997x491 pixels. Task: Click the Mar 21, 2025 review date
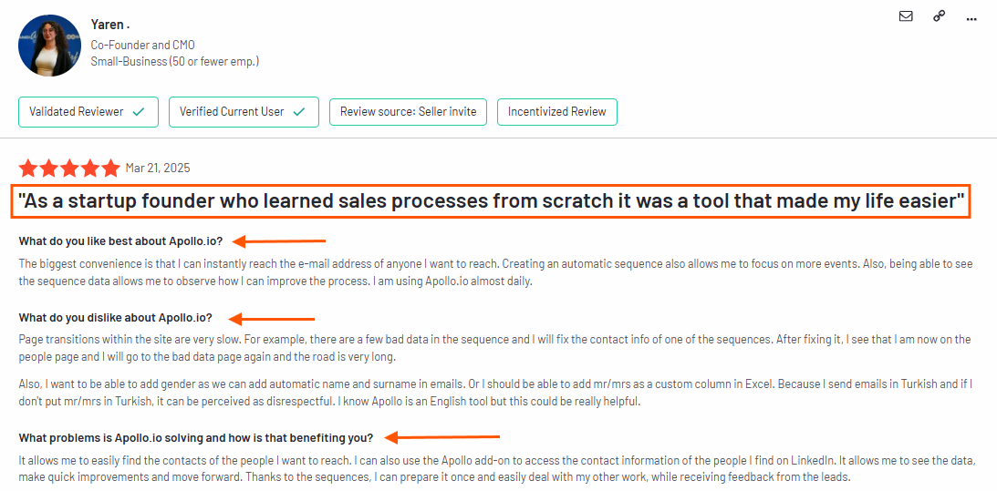[158, 169]
